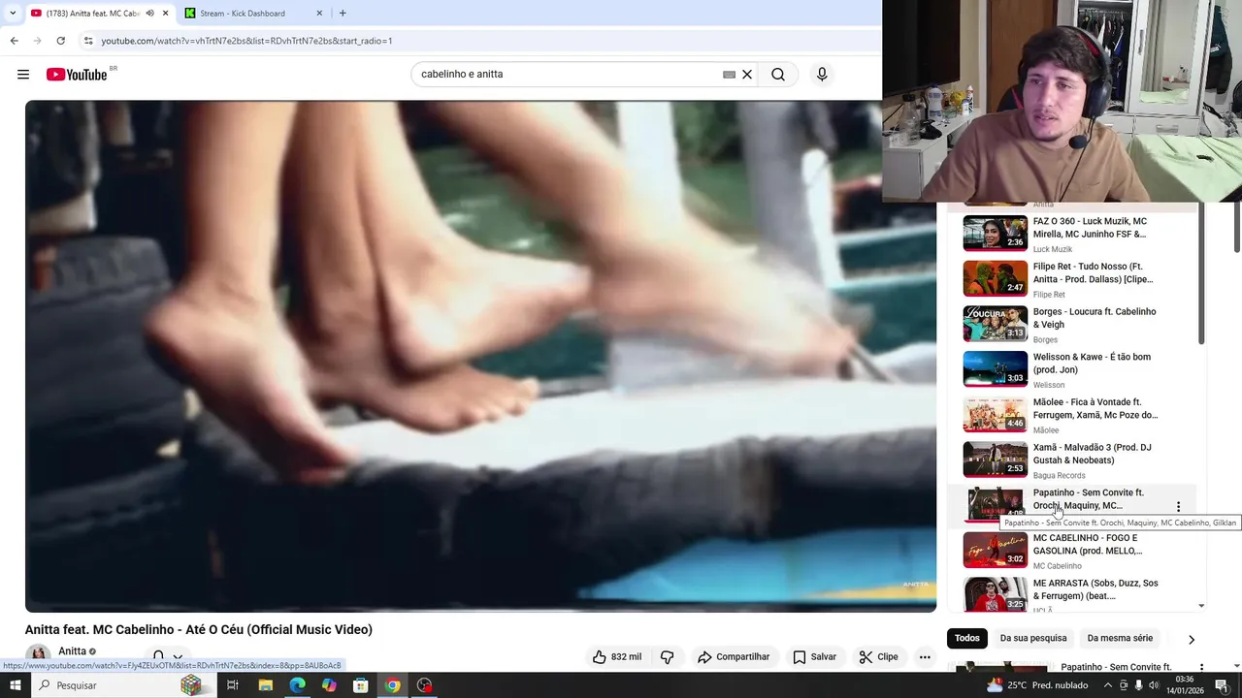Click the page vertical scrollbar thumb
1242x698 pixels.
pos(1236,228)
